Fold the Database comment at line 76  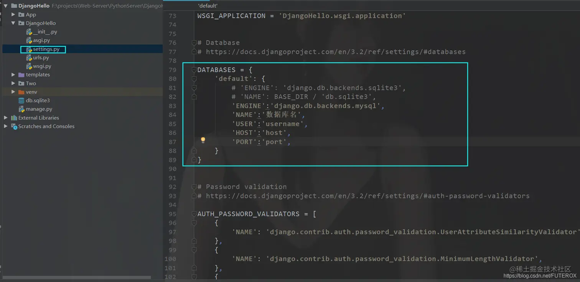(194, 43)
